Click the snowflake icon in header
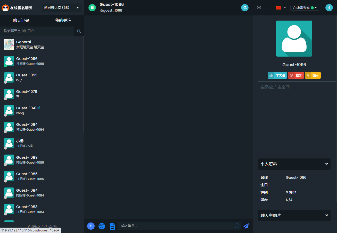The image size is (337, 233). click(259, 8)
